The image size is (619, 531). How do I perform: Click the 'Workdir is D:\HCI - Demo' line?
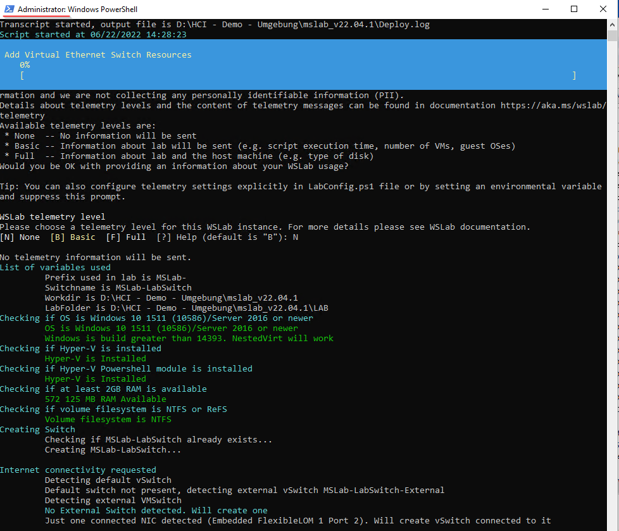point(172,297)
